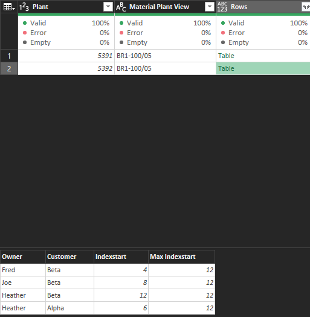The width and height of the screenshot is (310, 317).
Task: Expand the Rows column with expand icon
Action: tap(306, 7)
